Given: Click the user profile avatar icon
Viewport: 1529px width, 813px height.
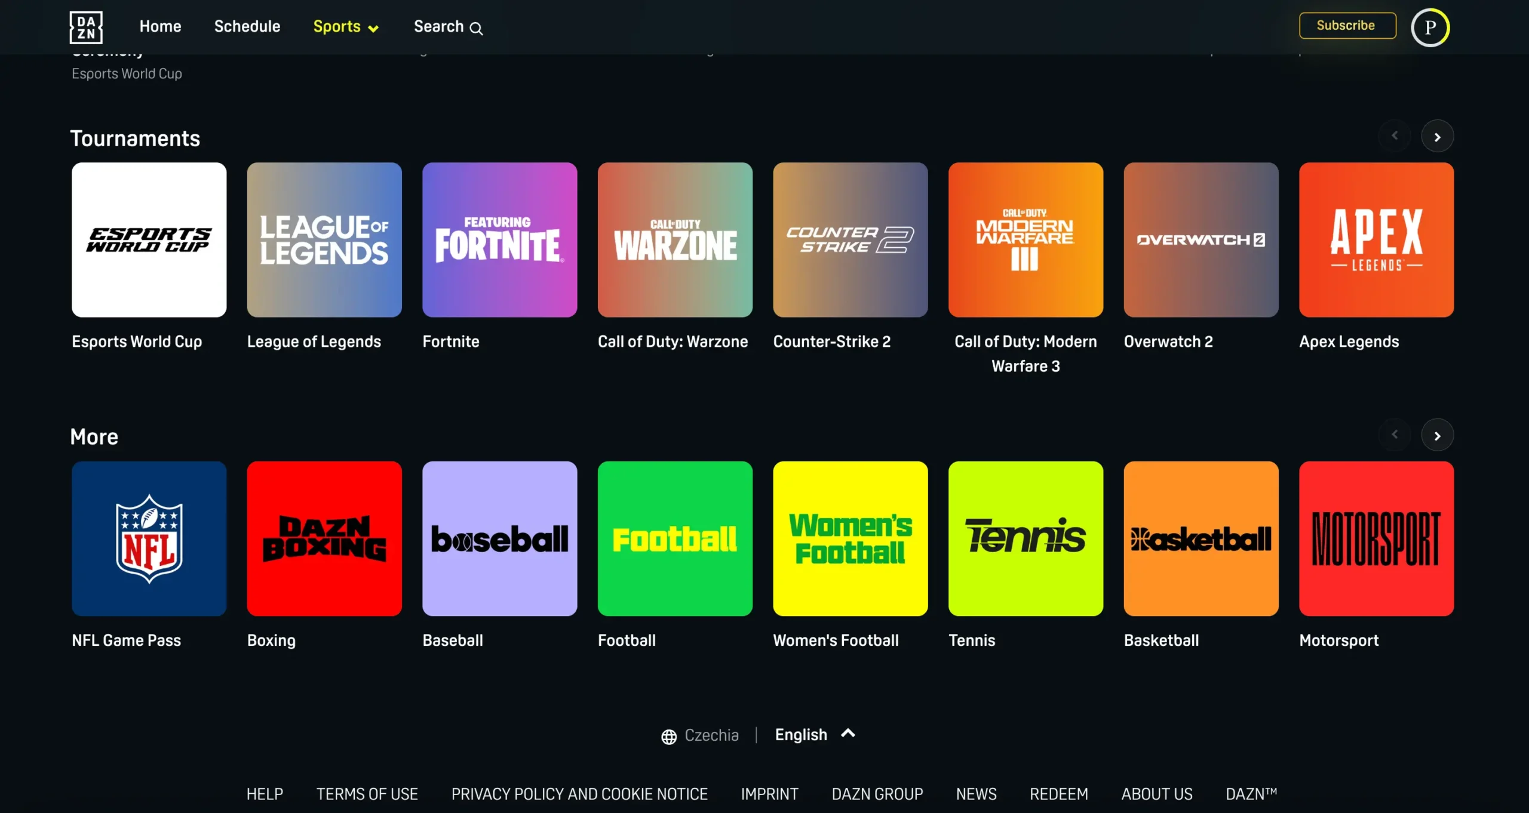Looking at the screenshot, I should (1430, 25).
